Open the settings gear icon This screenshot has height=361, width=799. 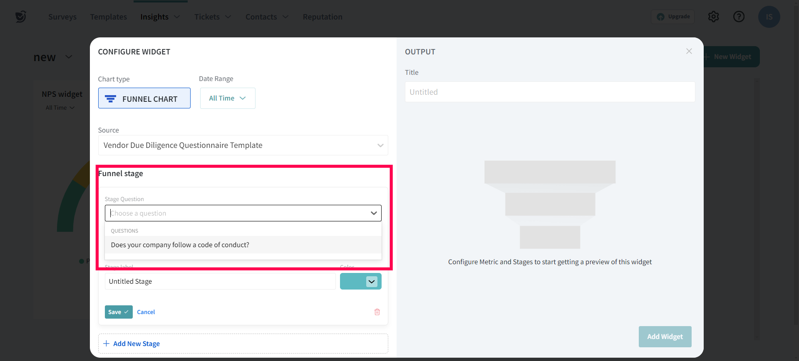point(713,17)
